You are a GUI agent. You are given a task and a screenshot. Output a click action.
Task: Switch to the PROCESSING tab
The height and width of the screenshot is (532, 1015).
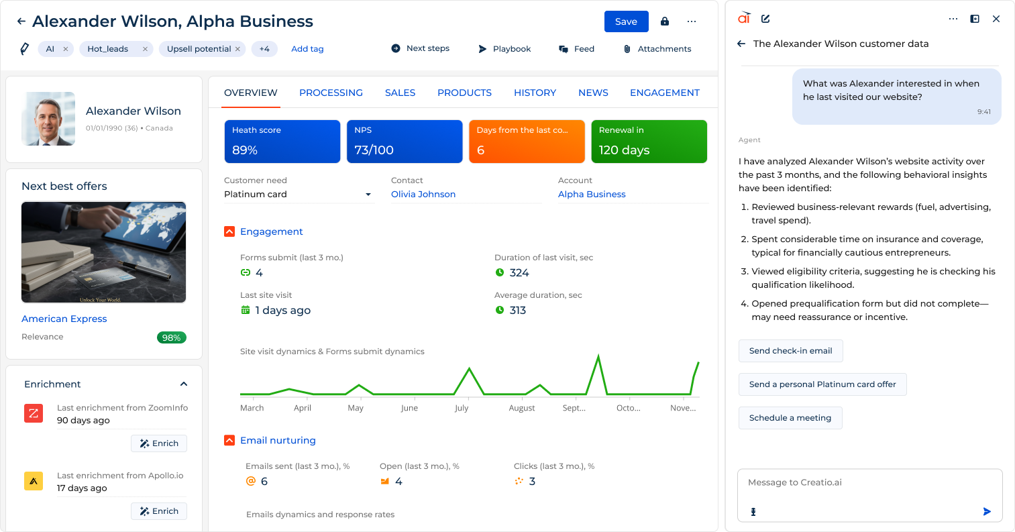pos(331,93)
